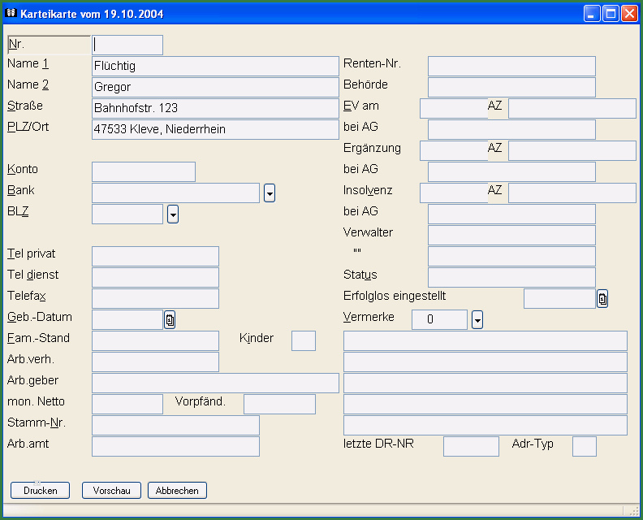Click the Name 1 field containing Flüchtig
Viewport: 643px width, 520px height.
click(215, 66)
